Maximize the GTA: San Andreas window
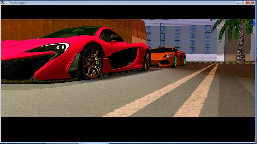 click(x=243, y=2)
